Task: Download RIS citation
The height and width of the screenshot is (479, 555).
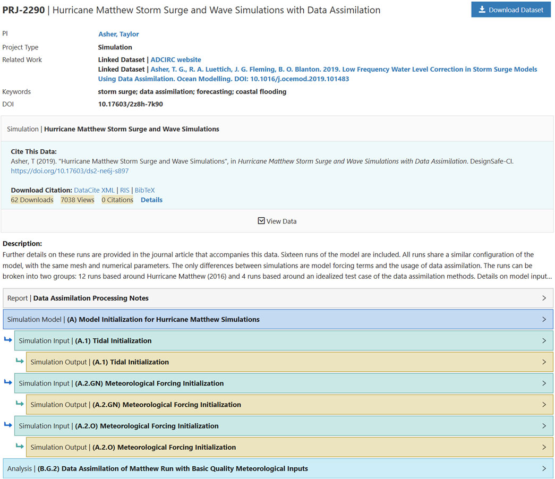Action: pos(125,190)
